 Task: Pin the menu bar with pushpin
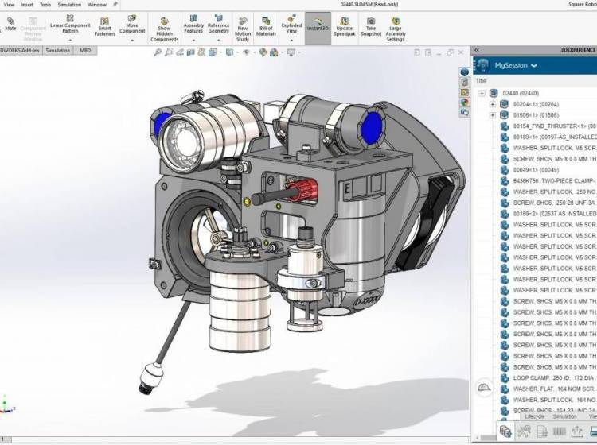115,4
